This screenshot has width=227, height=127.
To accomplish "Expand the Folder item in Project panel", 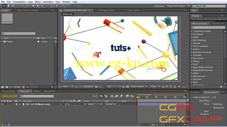I will [2, 42].
